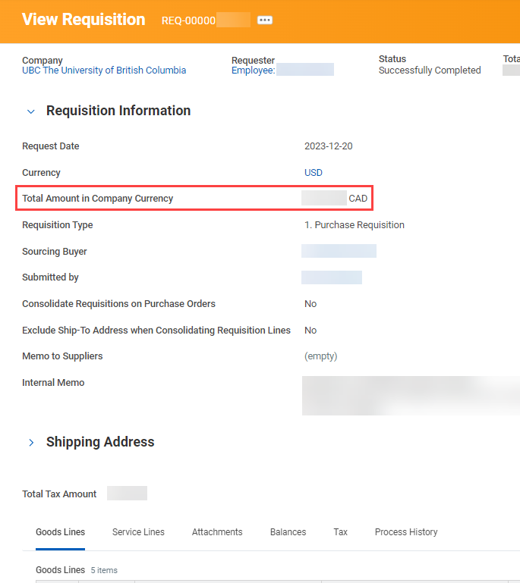520x583 pixels.
Task: Click the highlighted CAD total amount value
Action: [335, 199]
